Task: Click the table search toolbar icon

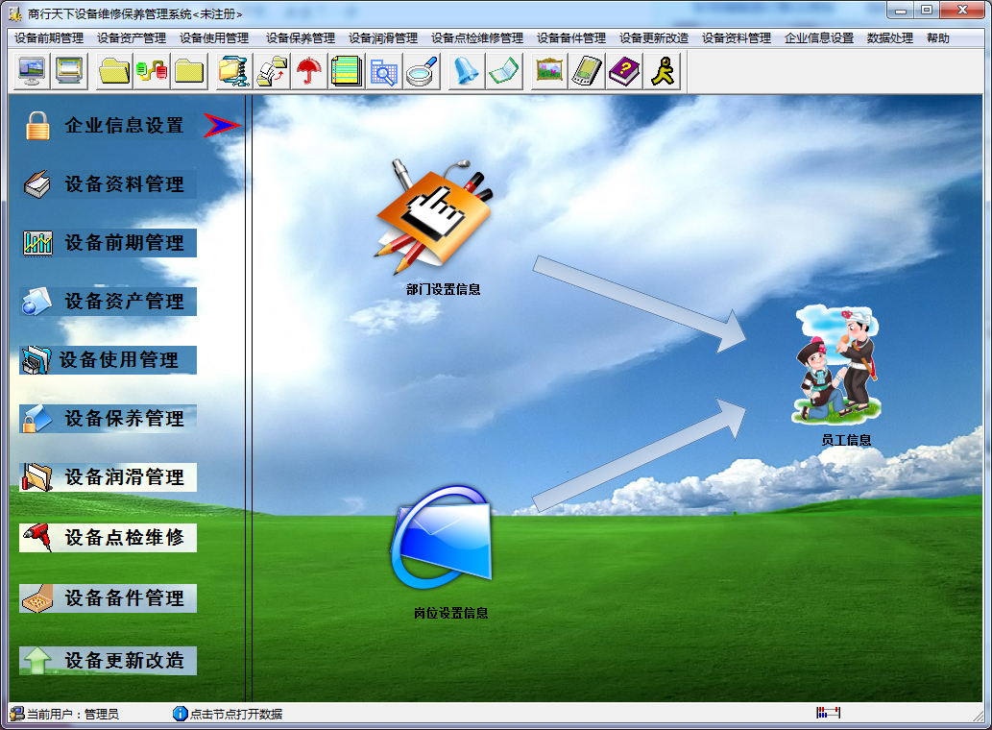Action: 383,71
